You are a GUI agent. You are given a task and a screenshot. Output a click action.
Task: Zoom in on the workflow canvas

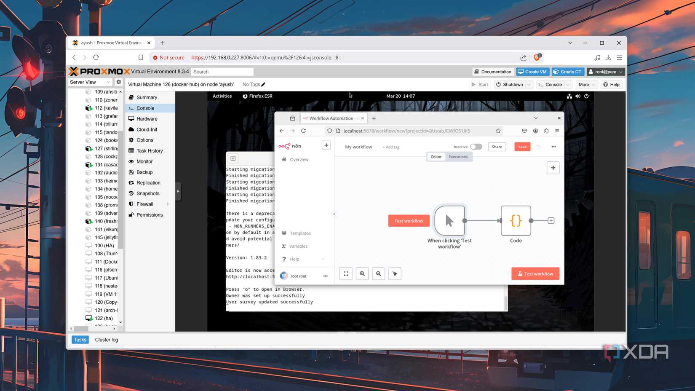click(362, 273)
